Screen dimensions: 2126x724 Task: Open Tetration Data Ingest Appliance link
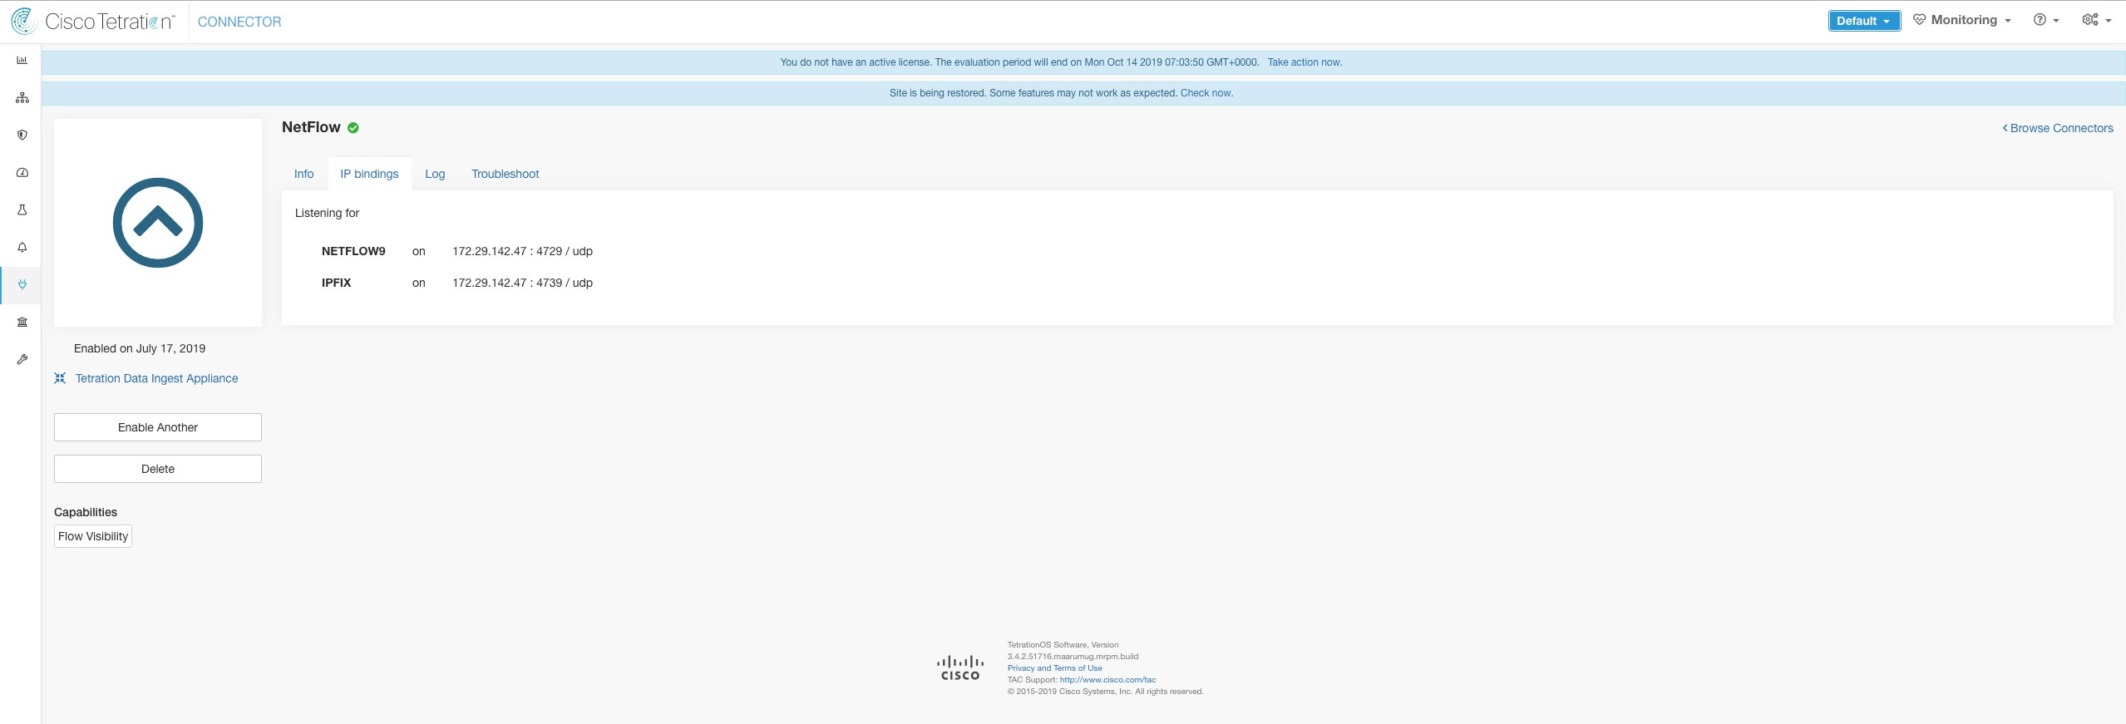pyautogui.click(x=156, y=378)
